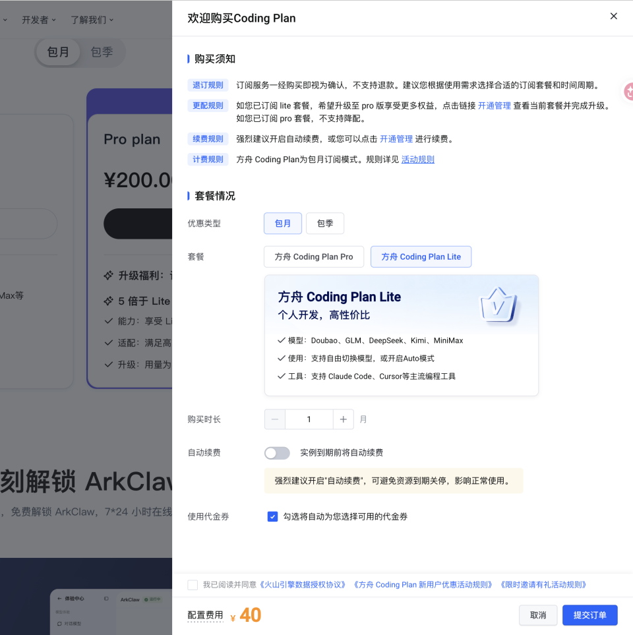Screen dimensions: 633x635
Task: Uncheck the 使用代金券 voucher checkbox
Action: (x=272, y=516)
